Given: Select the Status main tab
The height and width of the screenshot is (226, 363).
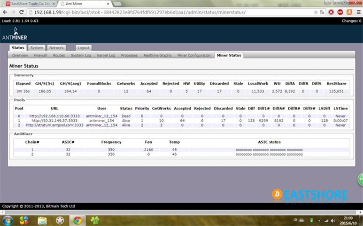Looking at the screenshot, I should pyautogui.click(x=18, y=48).
